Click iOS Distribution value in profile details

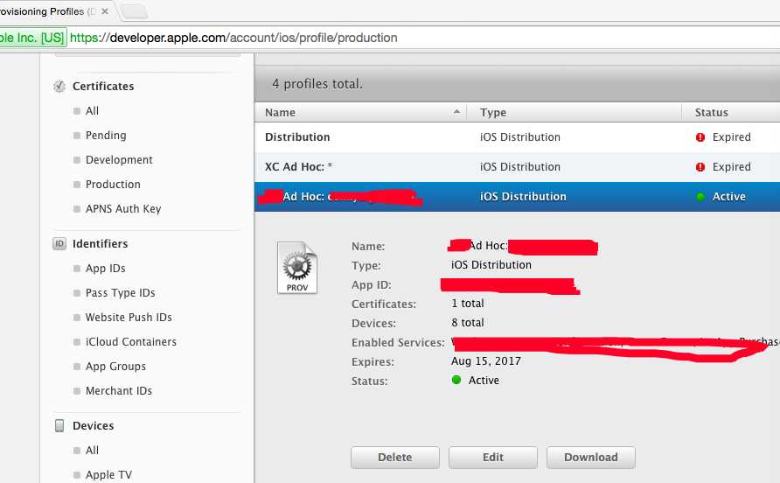coord(491,265)
